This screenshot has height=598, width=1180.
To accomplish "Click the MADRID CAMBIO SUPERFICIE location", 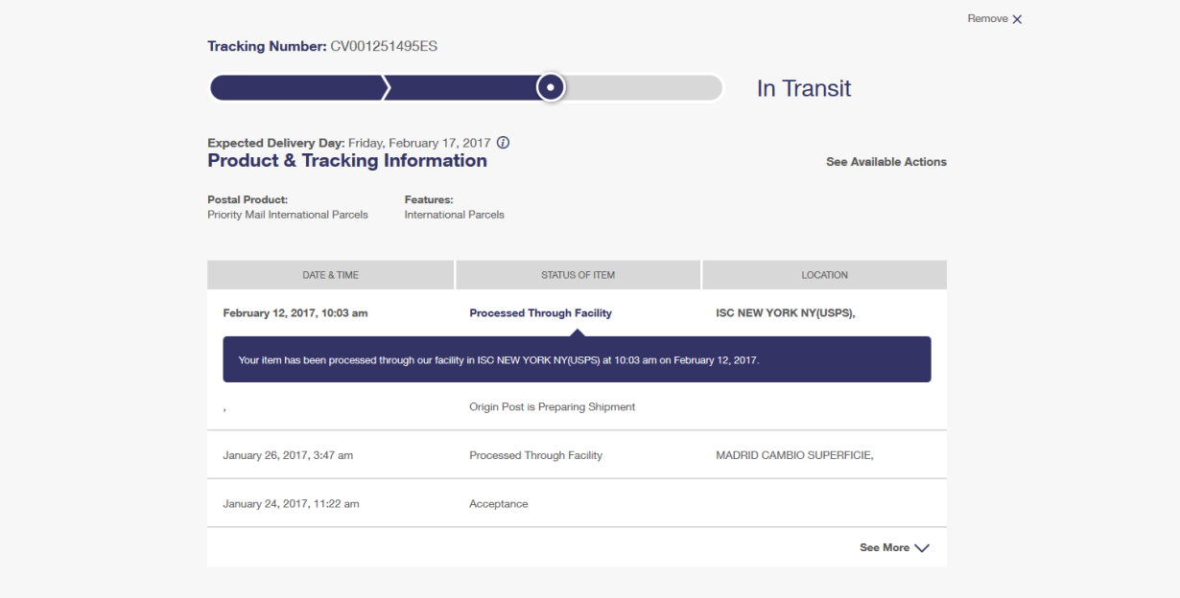I will [x=794, y=455].
